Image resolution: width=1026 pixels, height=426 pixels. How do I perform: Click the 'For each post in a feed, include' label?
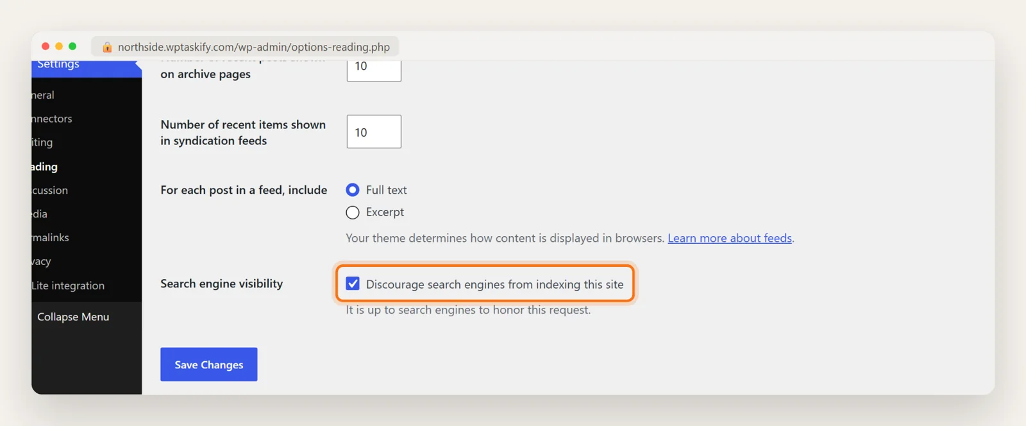tap(244, 190)
